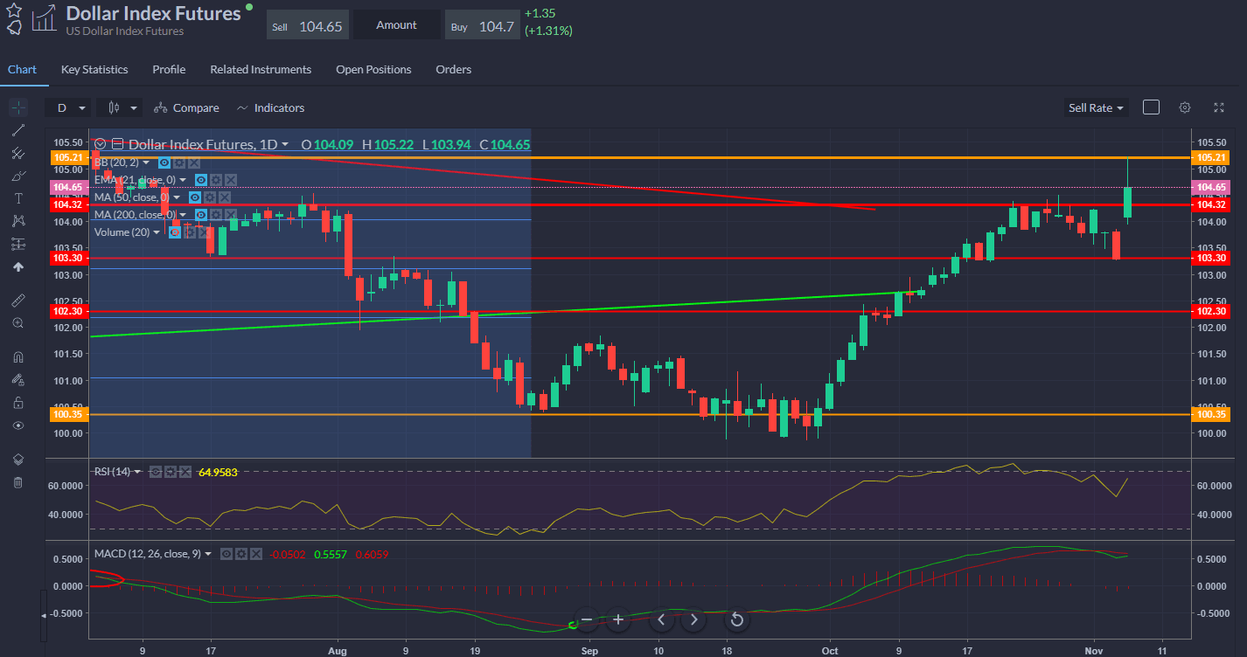View the Open Positions tab
Image resolution: width=1247 pixels, height=657 pixels.
[x=373, y=69]
